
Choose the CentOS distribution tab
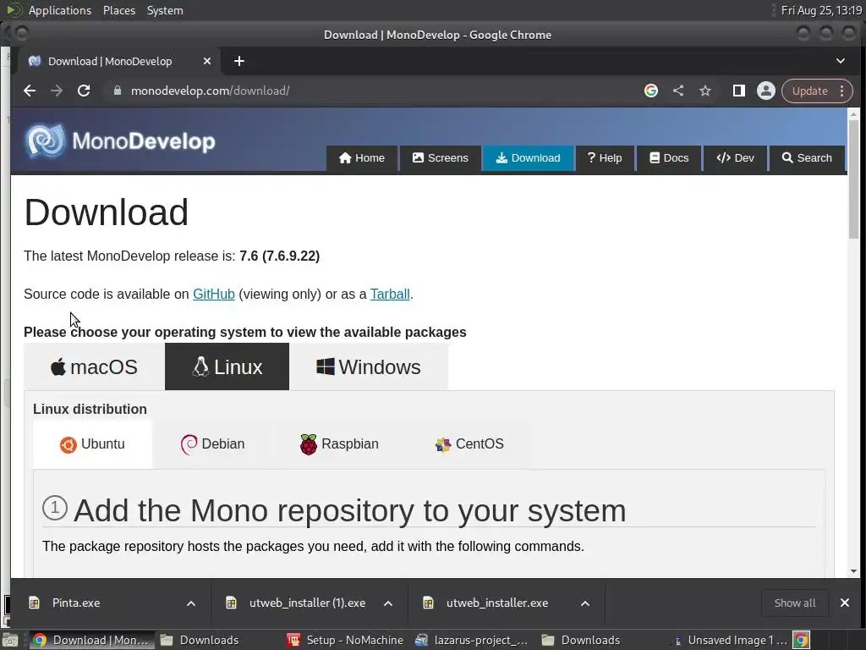pos(469,444)
